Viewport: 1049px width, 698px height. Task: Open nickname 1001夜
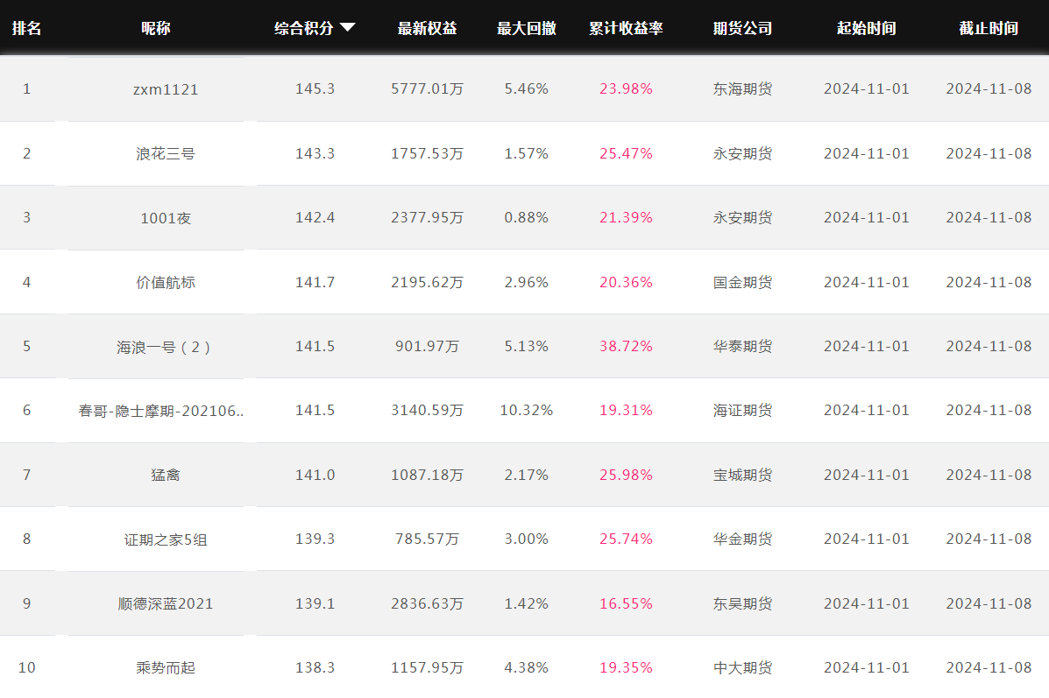(166, 218)
